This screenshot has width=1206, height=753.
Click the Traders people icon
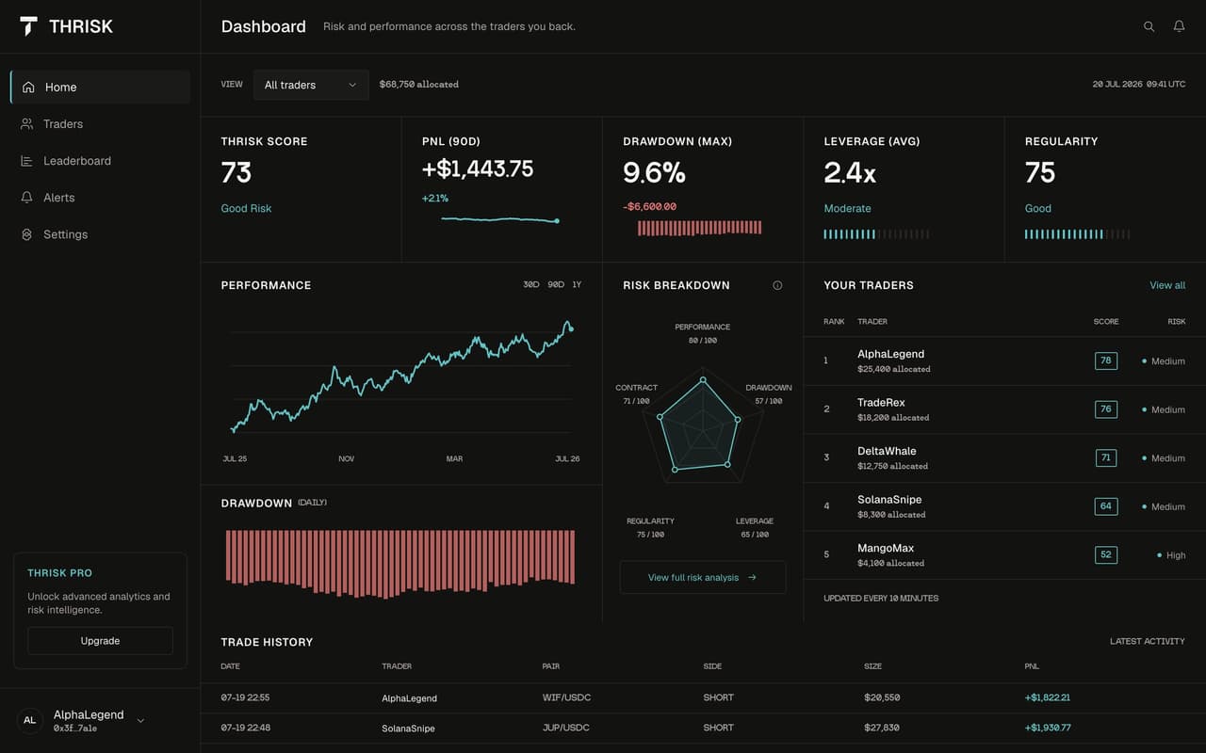point(27,123)
